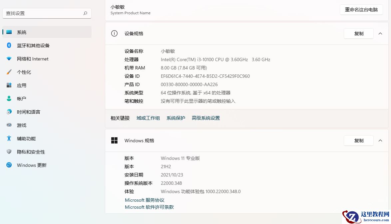Click 重命名这台电脑 button
This screenshot has width=391, height=224.
pos(361,10)
